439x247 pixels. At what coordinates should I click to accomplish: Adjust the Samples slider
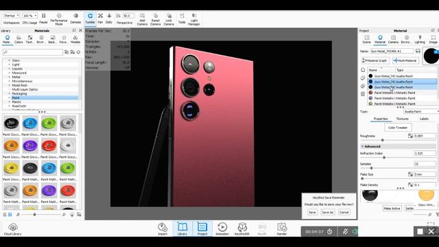(372, 168)
